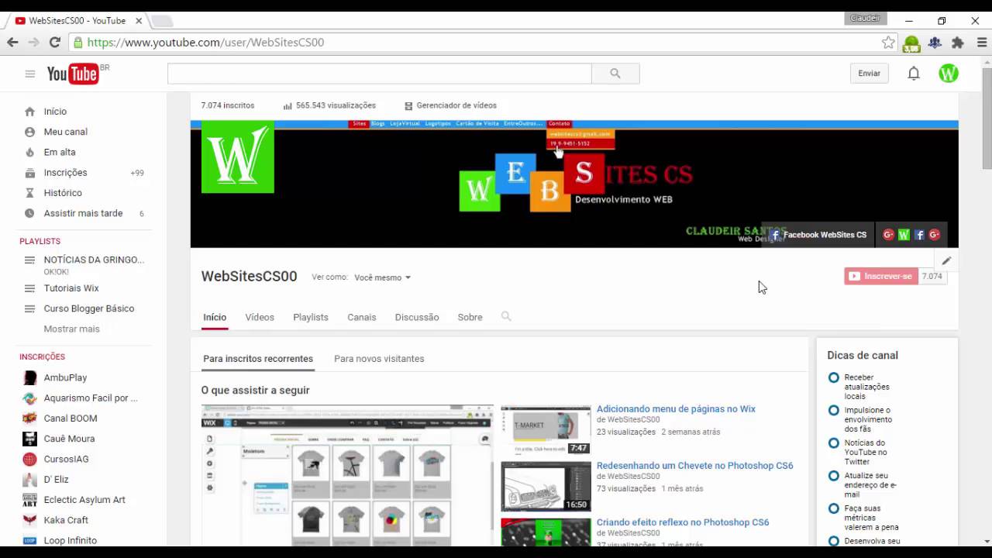
Task: Open Adicionando menu de páginas no Wix
Action: point(676,409)
